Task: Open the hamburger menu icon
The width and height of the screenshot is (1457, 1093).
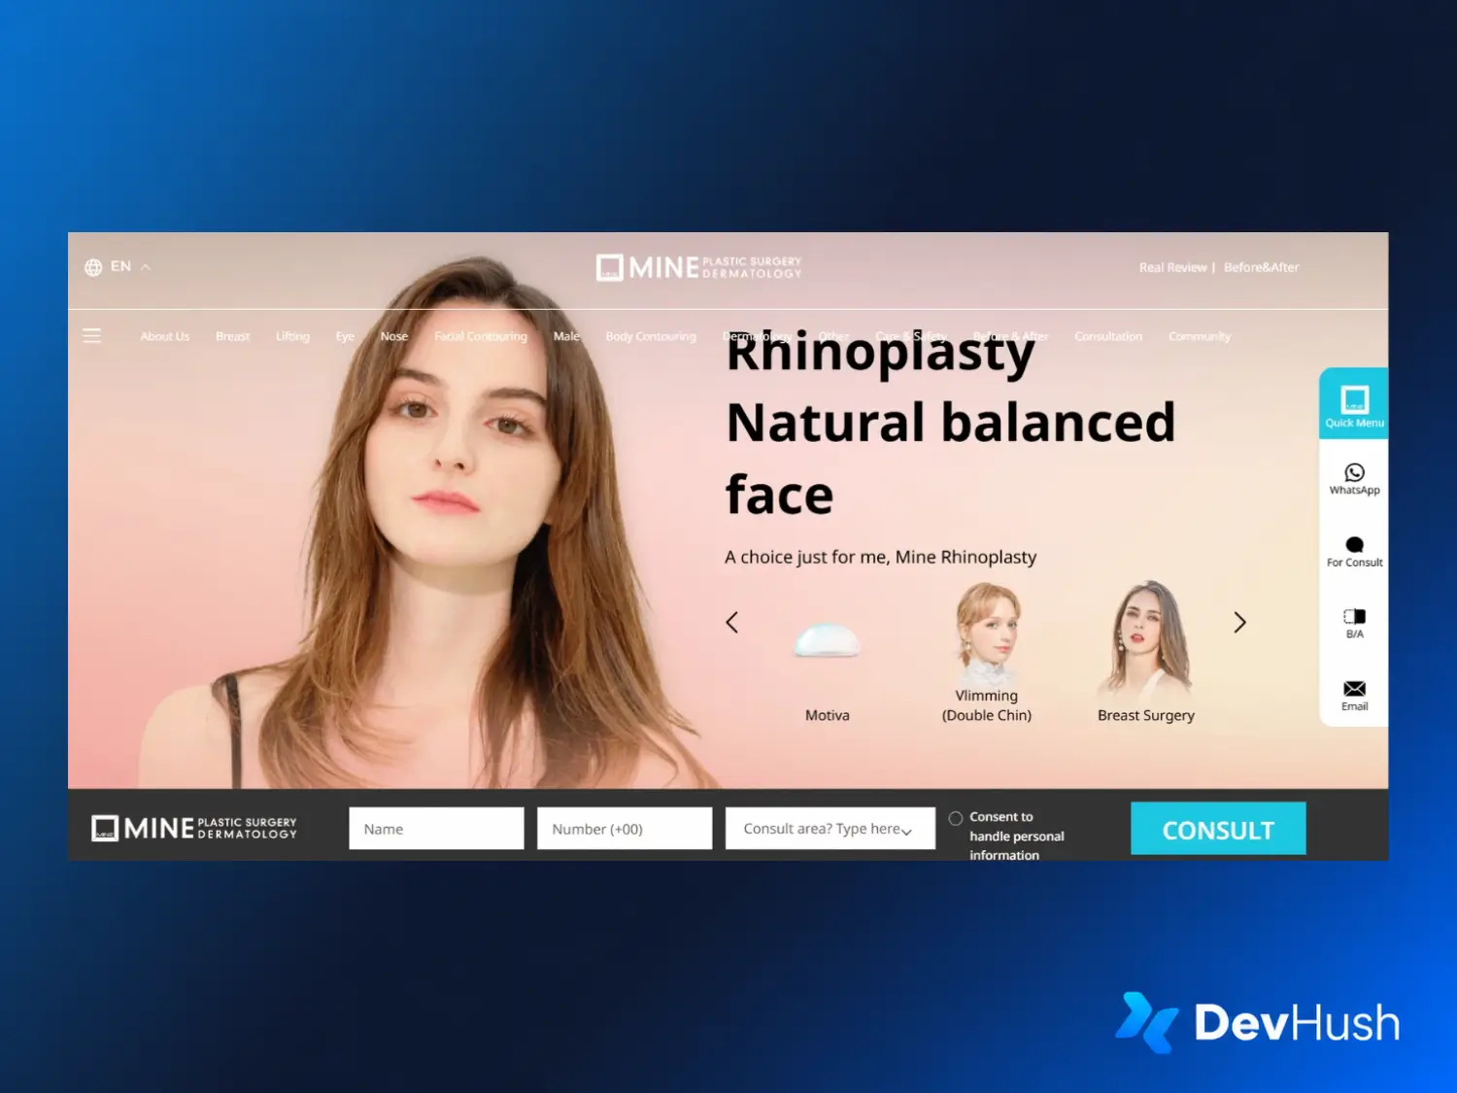Action: point(92,336)
